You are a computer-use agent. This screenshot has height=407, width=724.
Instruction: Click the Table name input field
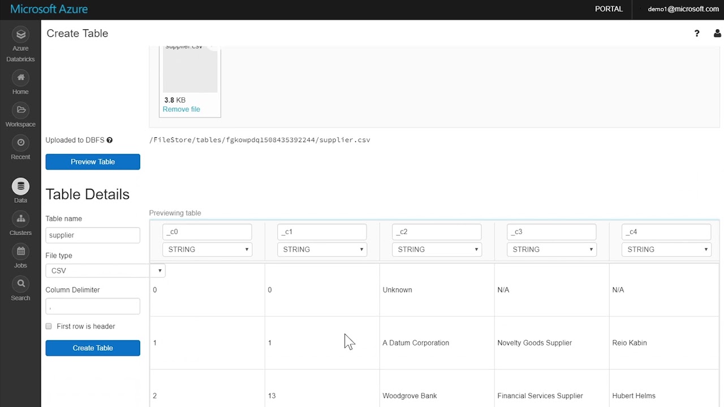pos(93,235)
